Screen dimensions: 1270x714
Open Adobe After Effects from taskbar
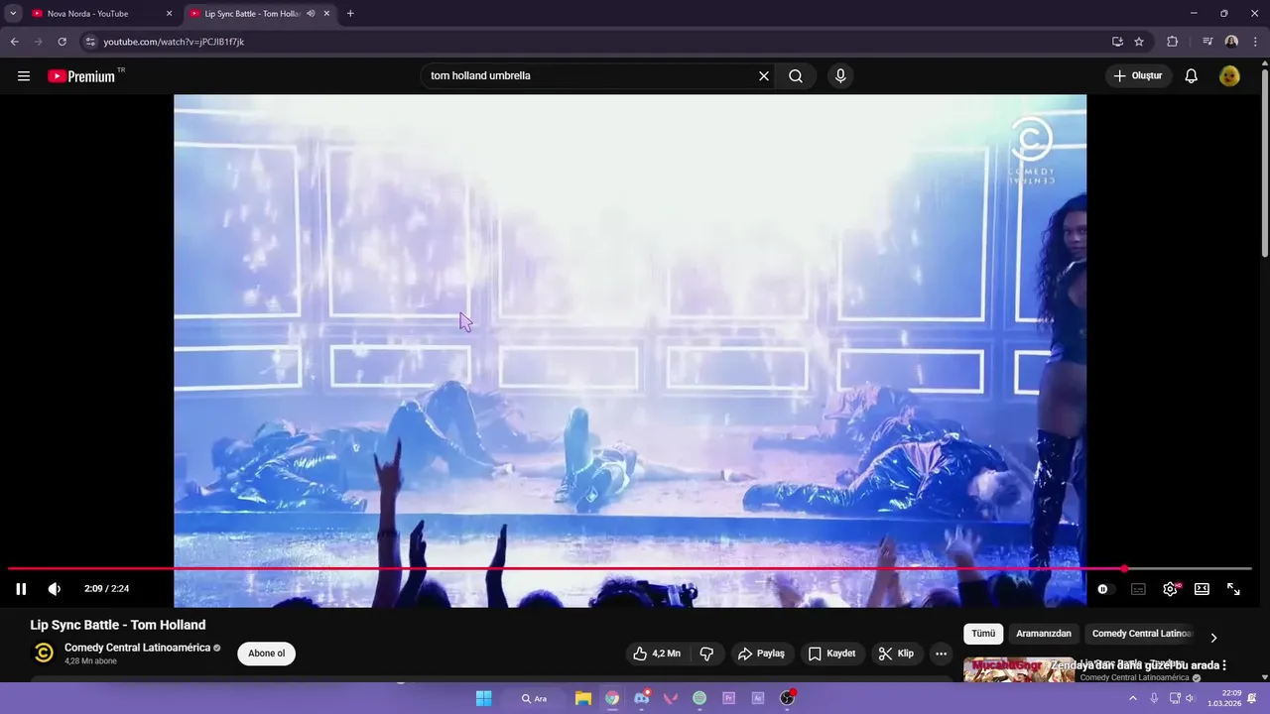(x=758, y=698)
